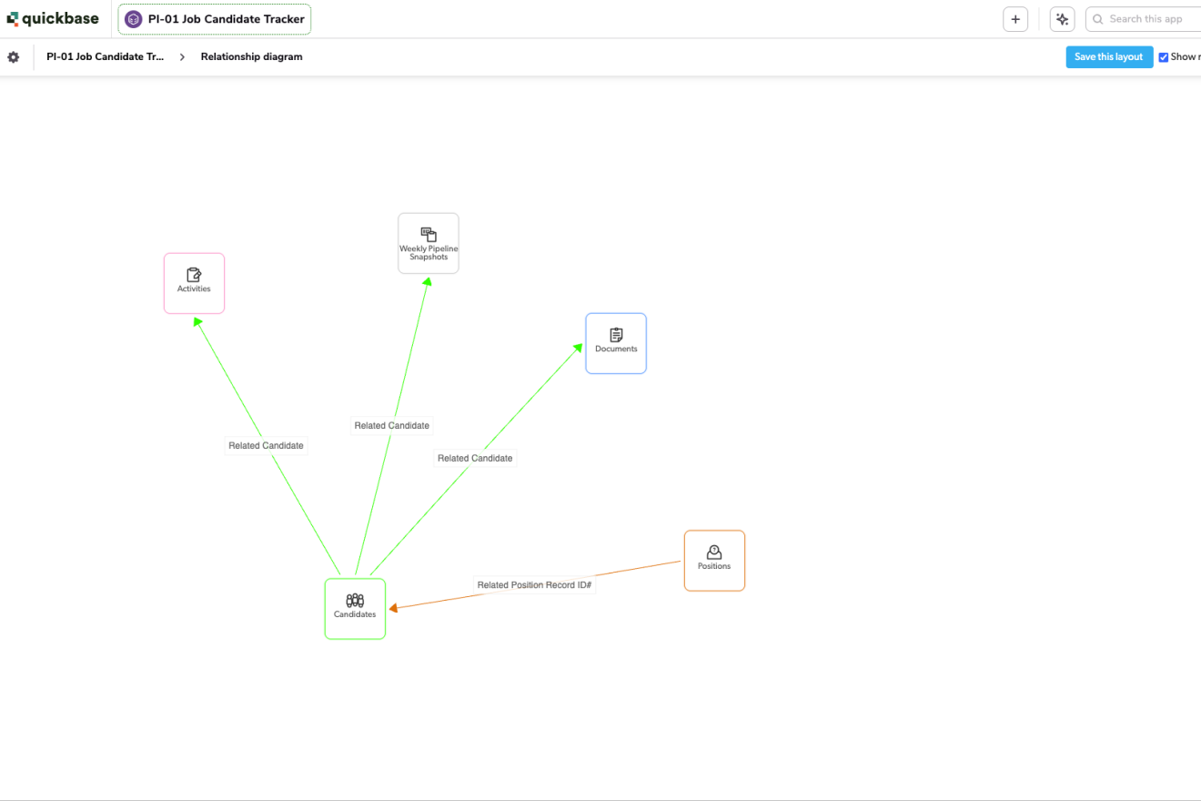The height and width of the screenshot is (801, 1201).
Task: Select the Weekly Pipeline Snapshots table node
Action: click(x=429, y=243)
